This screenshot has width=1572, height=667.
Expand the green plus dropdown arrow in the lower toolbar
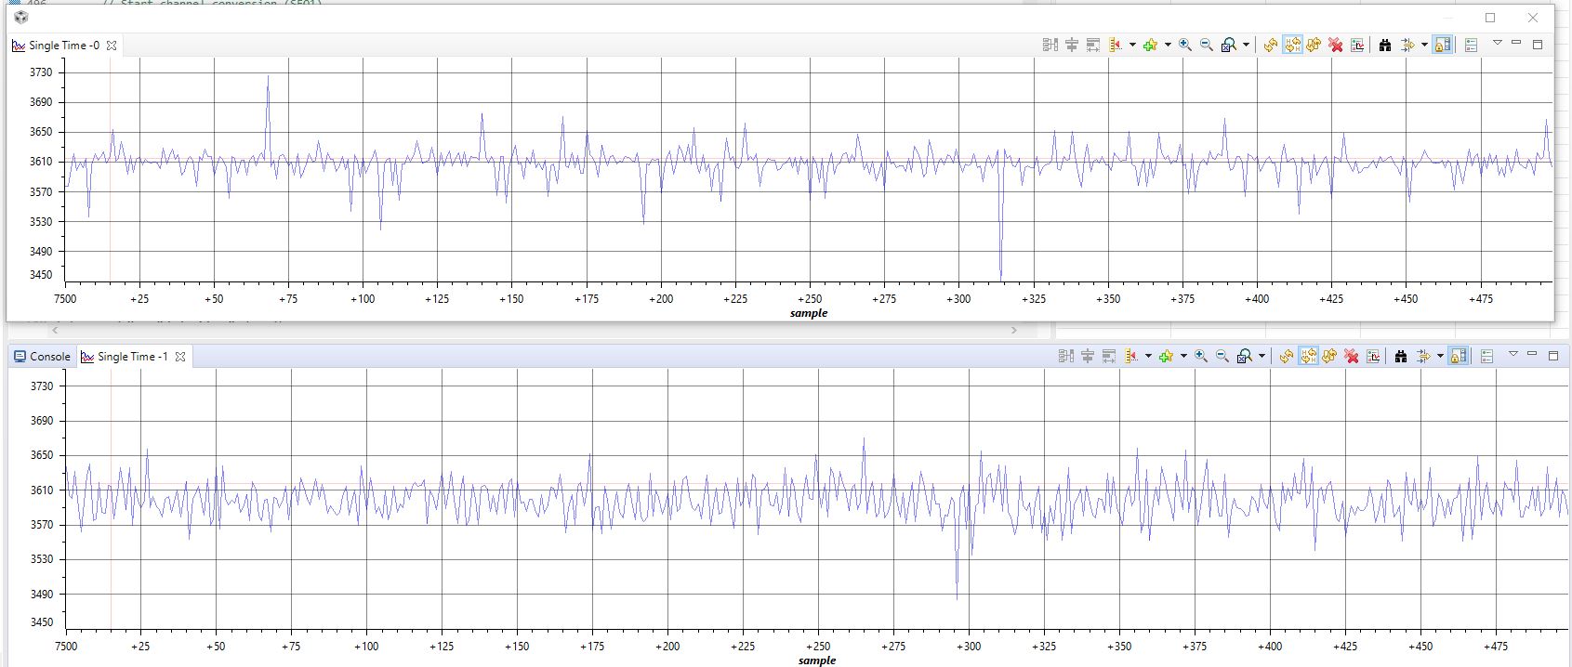tap(1183, 356)
